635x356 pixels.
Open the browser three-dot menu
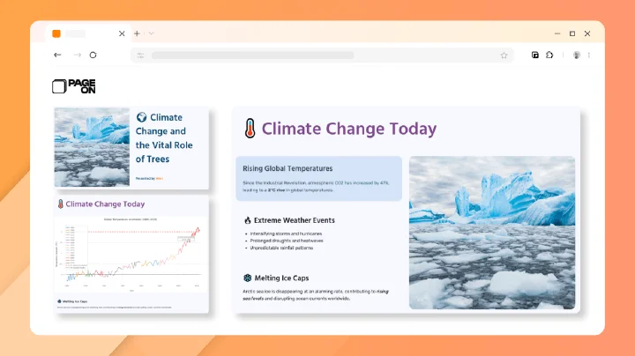[x=589, y=55]
